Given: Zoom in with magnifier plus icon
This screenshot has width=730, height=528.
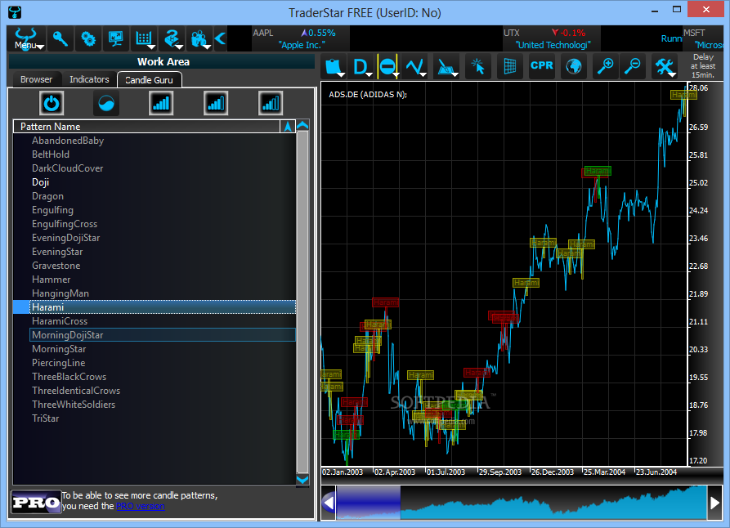Looking at the screenshot, I should pyautogui.click(x=605, y=66).
